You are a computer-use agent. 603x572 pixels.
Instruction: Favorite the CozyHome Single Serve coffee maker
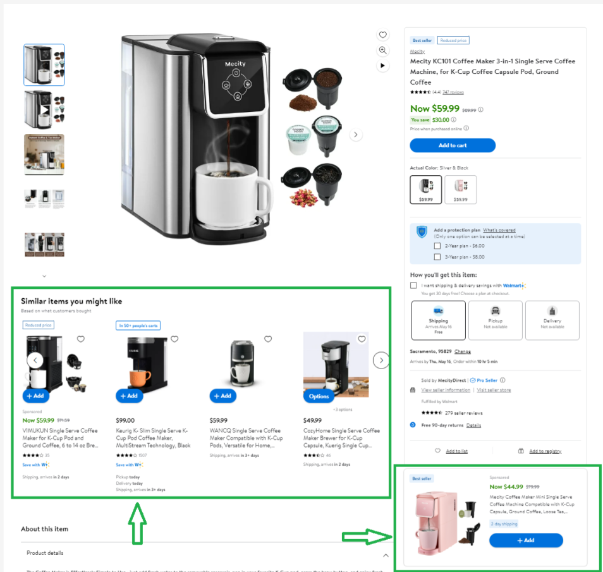(x=362, y=339)
